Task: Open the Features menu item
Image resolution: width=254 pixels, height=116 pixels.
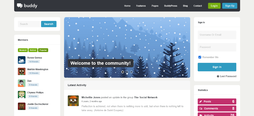Action: (x=141, y=6)
